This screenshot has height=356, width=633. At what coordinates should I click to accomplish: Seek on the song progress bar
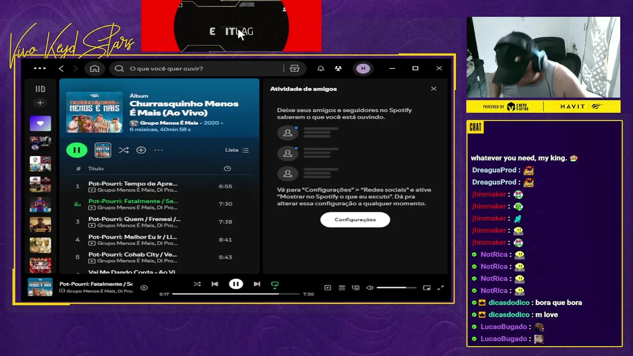coord(236,294)
